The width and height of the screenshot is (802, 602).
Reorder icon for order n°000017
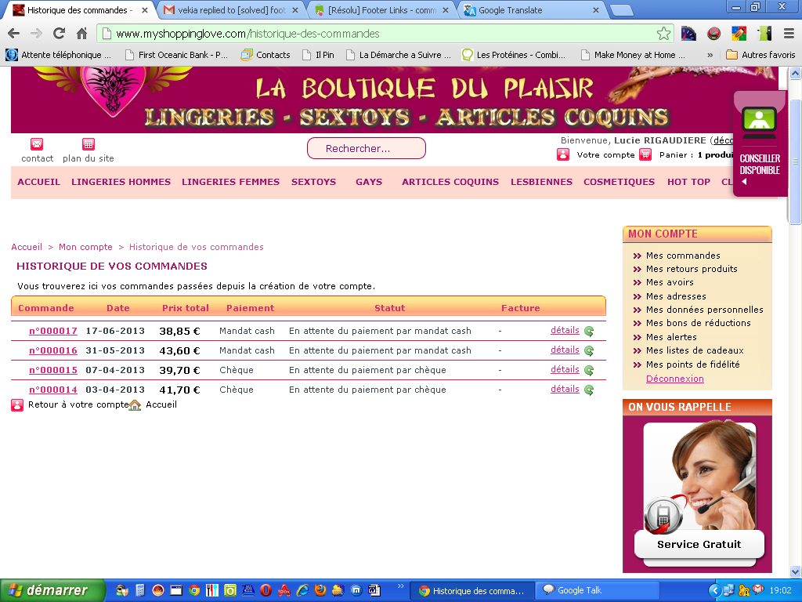tap(589, 332)
